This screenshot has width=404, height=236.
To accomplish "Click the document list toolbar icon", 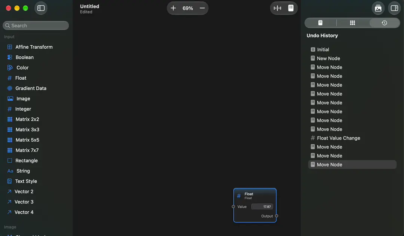I will pos(291,8).
